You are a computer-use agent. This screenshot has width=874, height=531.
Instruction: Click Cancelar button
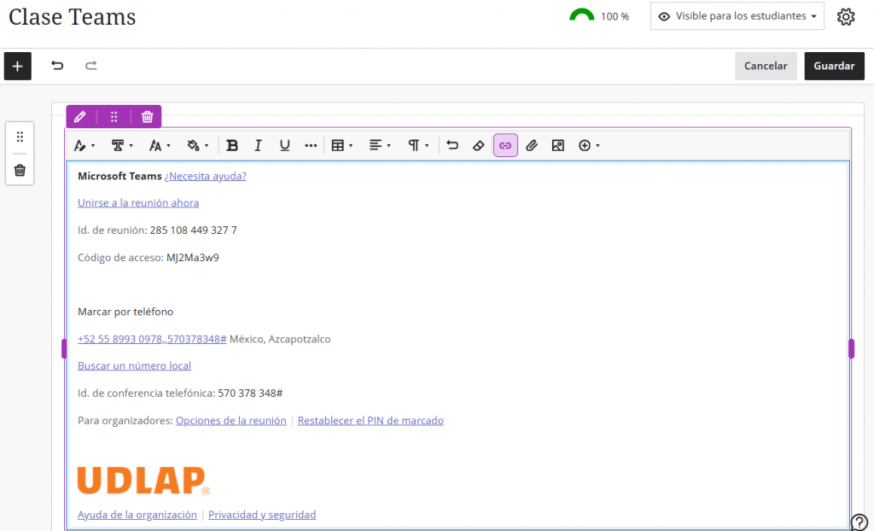[x=766, y=67]
